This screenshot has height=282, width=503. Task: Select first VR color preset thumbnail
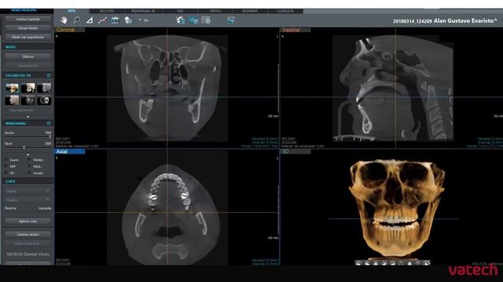12,88
